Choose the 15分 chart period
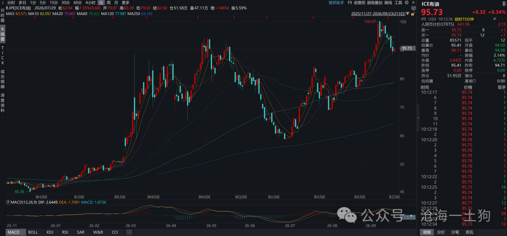The image size is (507, 236). pyautogui.click(x=54, y=2)
